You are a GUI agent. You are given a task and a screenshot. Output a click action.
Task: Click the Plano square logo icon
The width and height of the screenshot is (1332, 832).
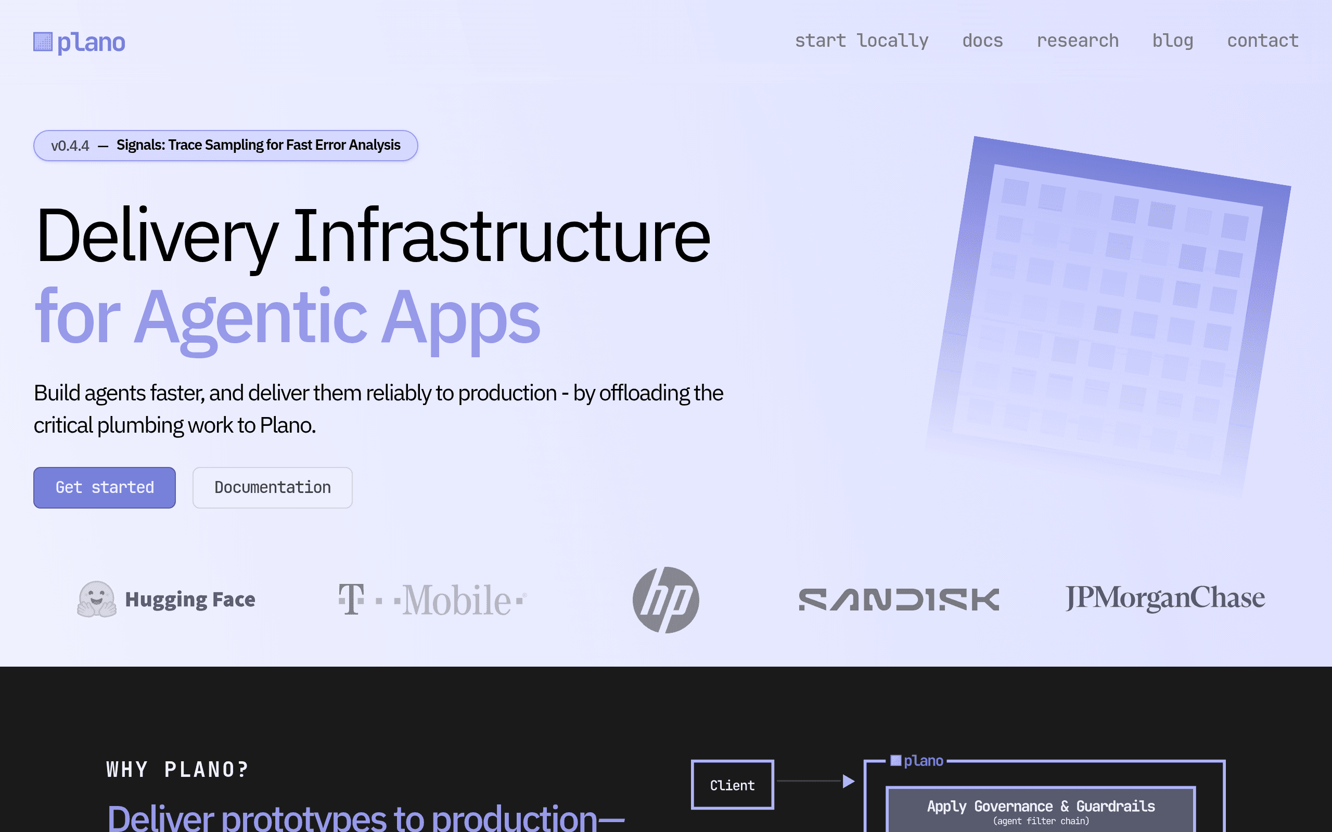pyautogui.click(x=43, y=42)
